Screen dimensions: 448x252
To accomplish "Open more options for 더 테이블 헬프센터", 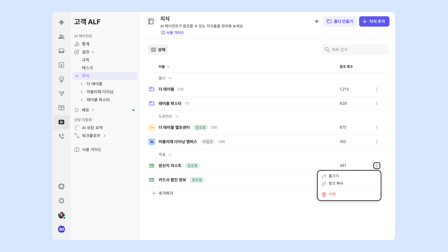I will pos(377,127).
